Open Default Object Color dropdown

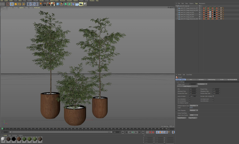194,105
